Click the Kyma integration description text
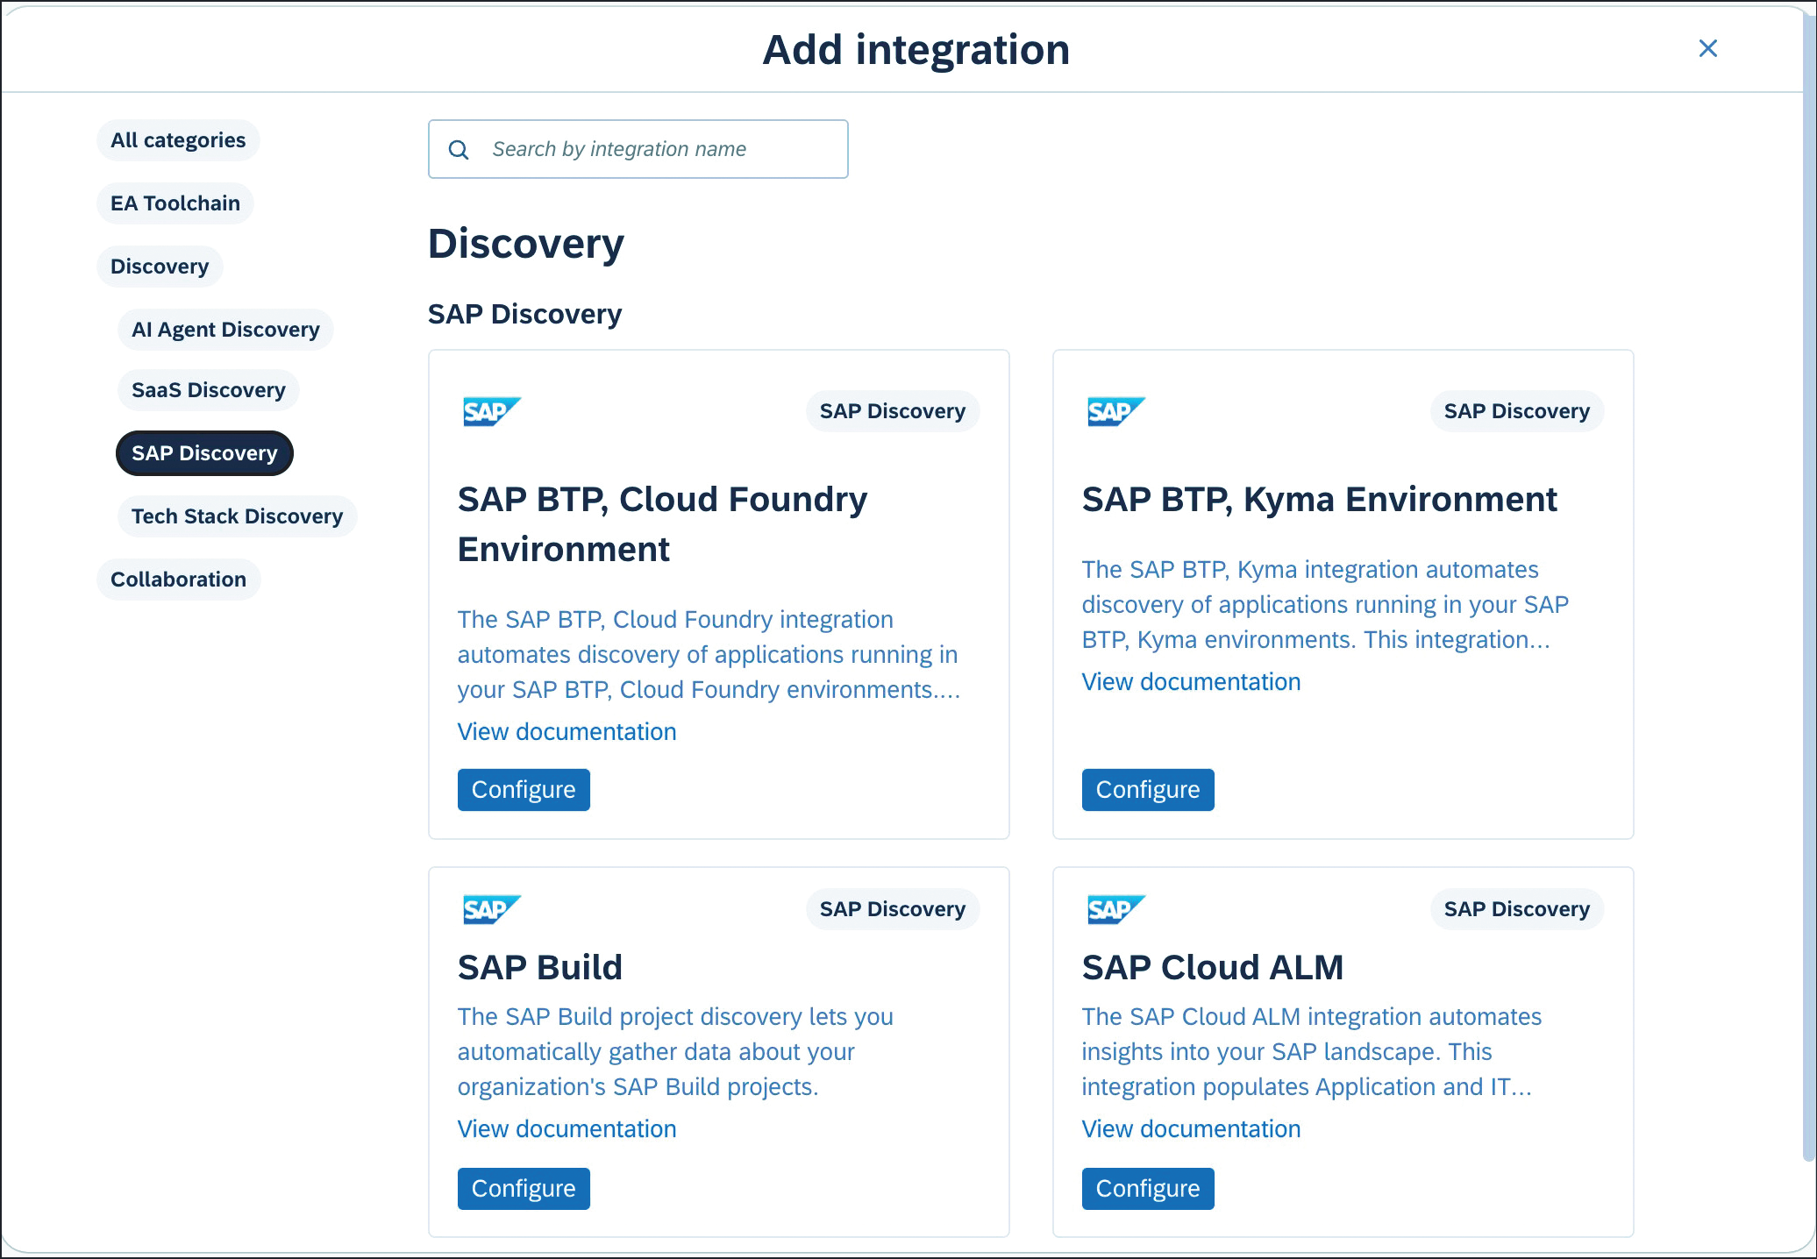 (1325, 605)
